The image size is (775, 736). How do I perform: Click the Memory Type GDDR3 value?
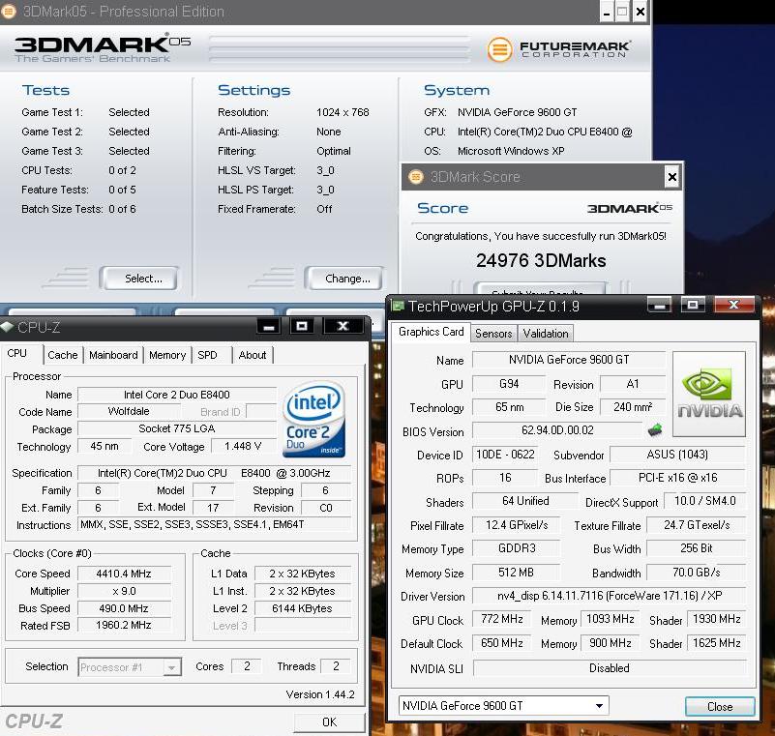point(517,548)
